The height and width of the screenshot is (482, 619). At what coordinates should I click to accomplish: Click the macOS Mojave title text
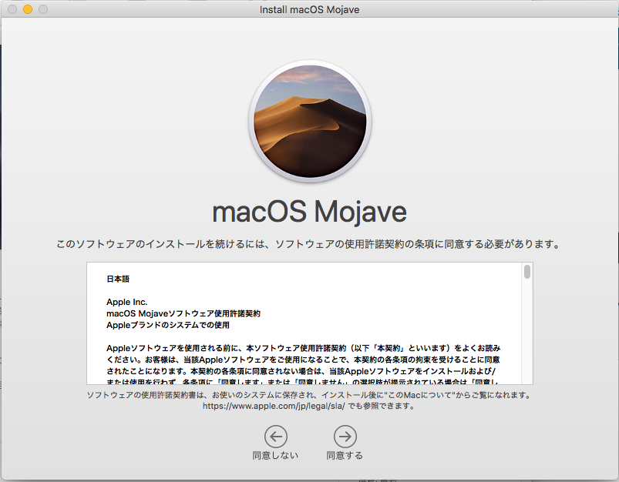(x=310, y=213)
